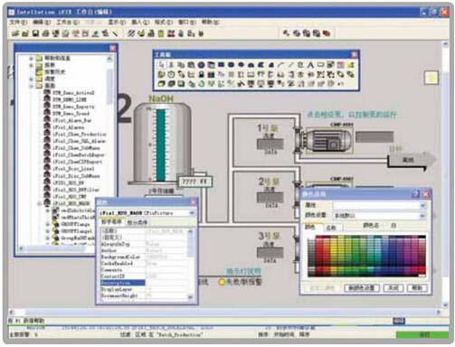This screenshot has width=455, height=347.
Task: Select iFix1_H2O_BWFilter in the tree
Action: pos(76,190)
